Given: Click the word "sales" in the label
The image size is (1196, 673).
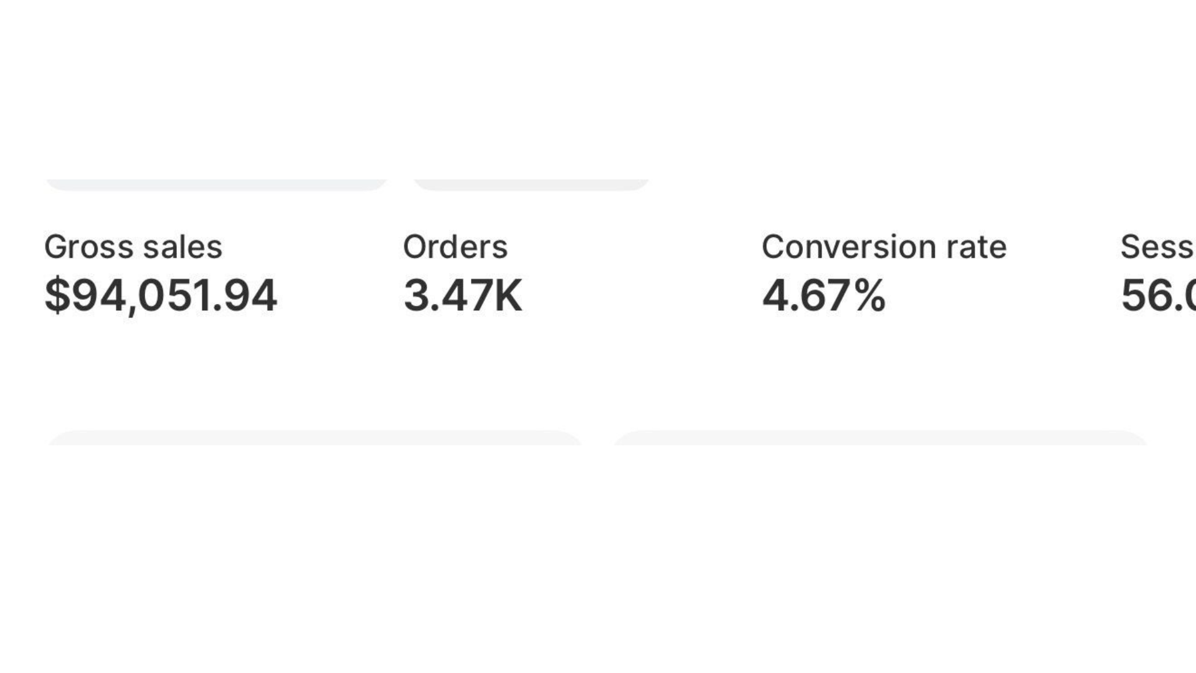Looking at the screenshot, I should click(x=182, y=247).
